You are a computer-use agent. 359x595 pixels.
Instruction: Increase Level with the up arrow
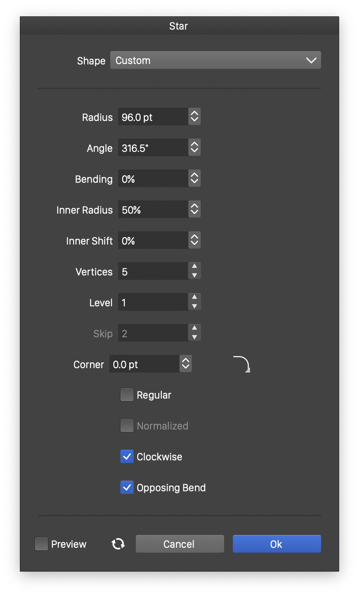(194, 297)
